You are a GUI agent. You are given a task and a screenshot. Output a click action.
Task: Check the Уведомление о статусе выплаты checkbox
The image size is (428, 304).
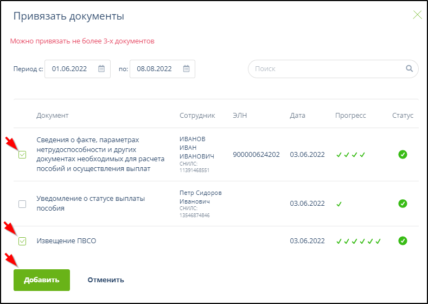[x=22, y=204]
